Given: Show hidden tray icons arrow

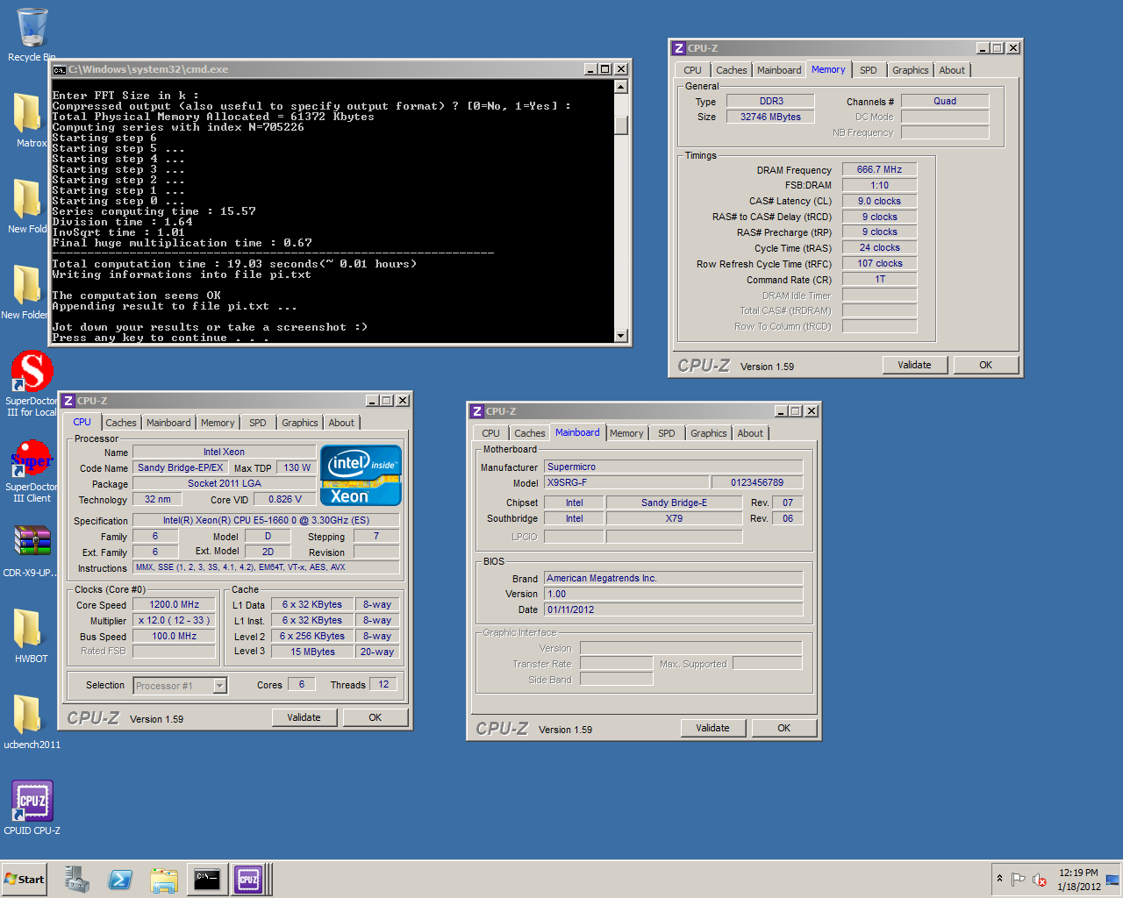Looking at the screenshot, I should tap(999, 879).
